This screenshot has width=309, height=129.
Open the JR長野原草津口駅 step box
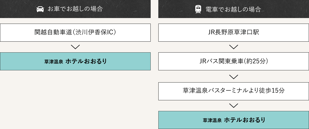(234, 33)
